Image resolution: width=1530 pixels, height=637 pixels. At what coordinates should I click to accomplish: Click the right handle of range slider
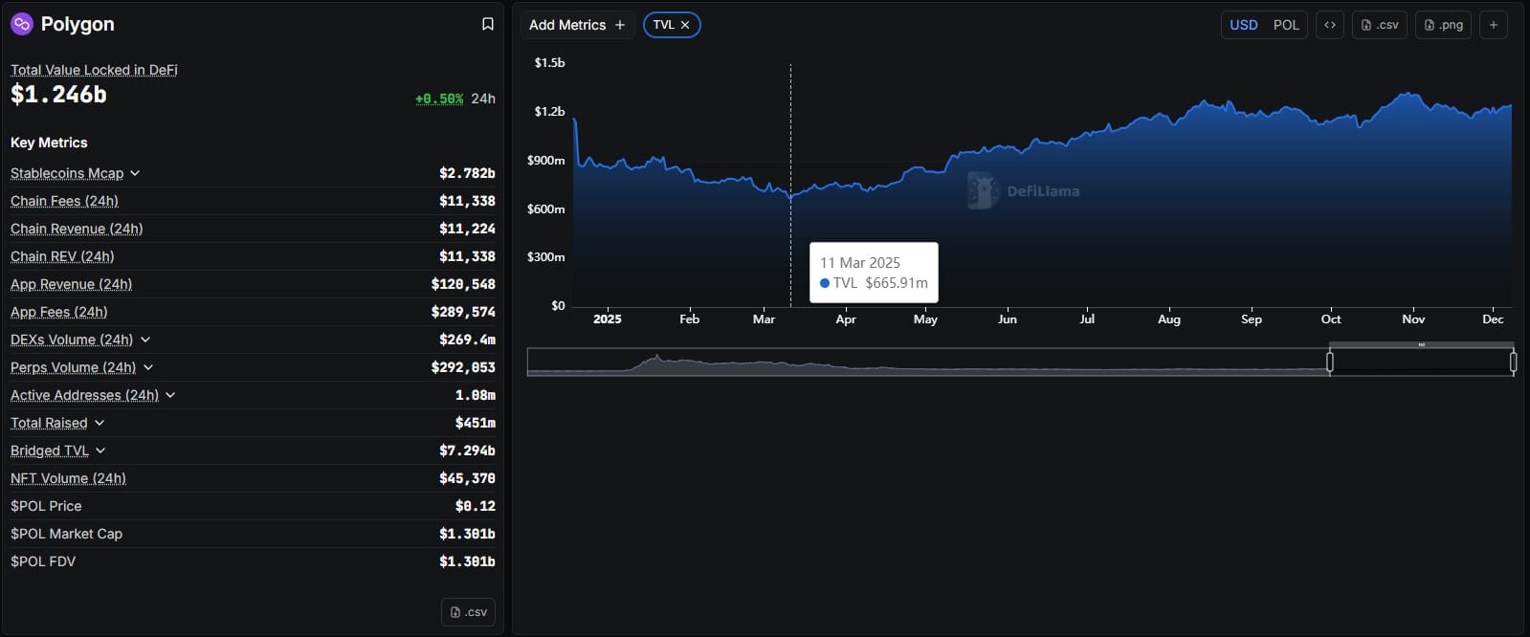click(1513, 362)
